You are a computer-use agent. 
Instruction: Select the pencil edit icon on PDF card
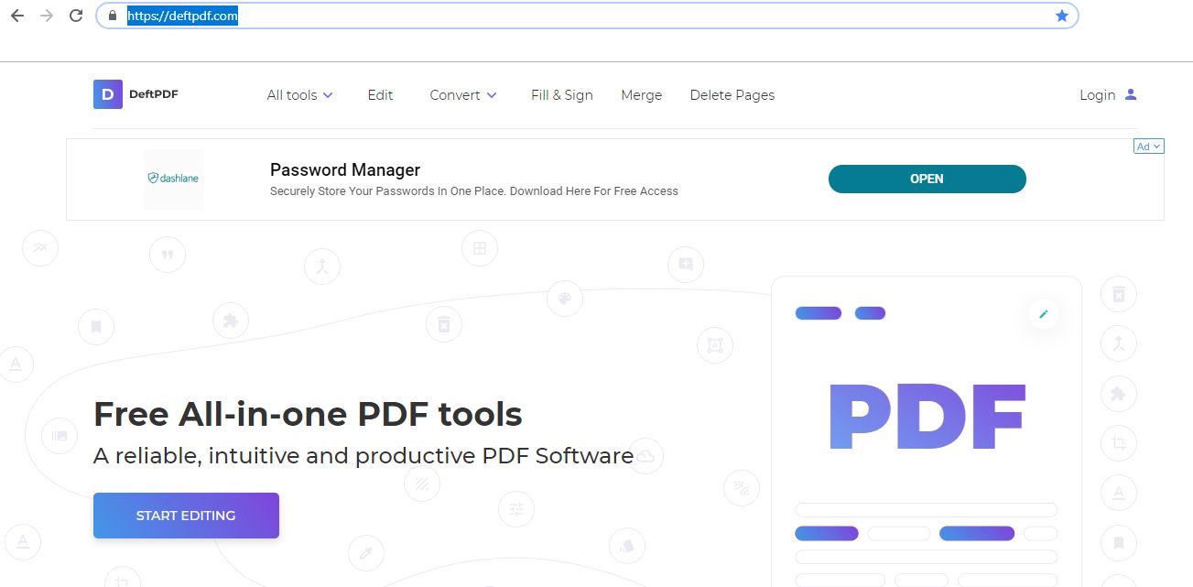1043,313
